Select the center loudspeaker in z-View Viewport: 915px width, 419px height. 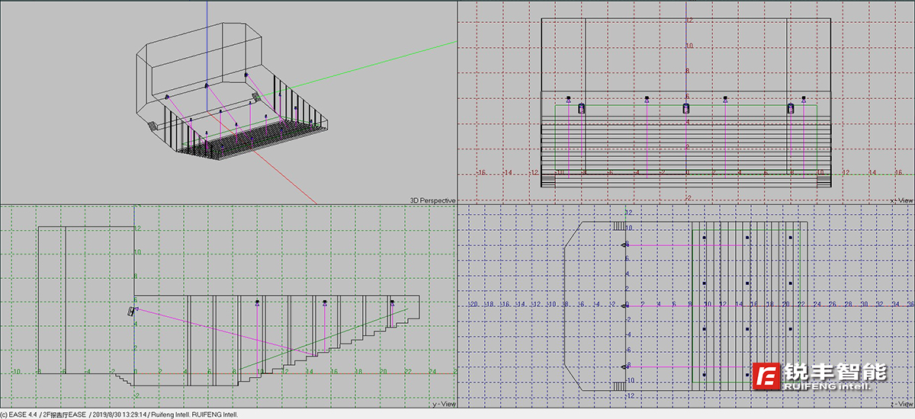click(625, 305)
